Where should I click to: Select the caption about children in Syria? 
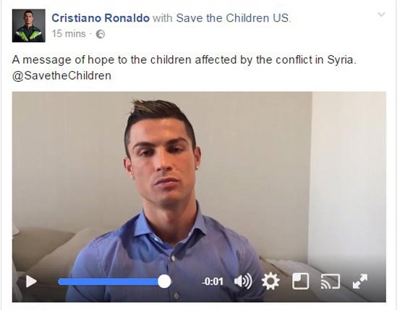(x=184, y=60)
